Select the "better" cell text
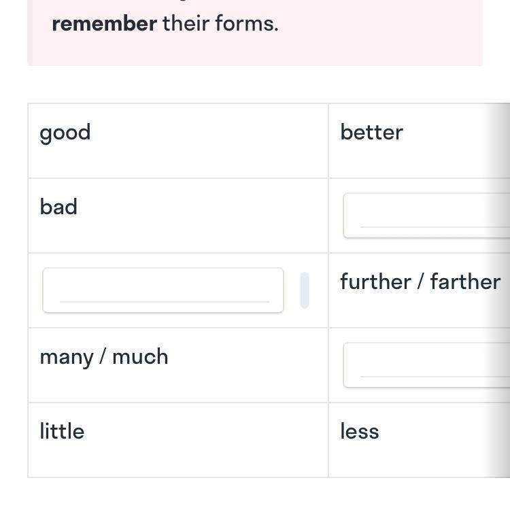The image size is (510, 510). [371, 132]
